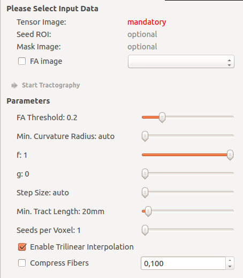The height and width of the screenshot is (278, 243).
Task: Enable the FA image checkbox
Action: tap(22, 61)
